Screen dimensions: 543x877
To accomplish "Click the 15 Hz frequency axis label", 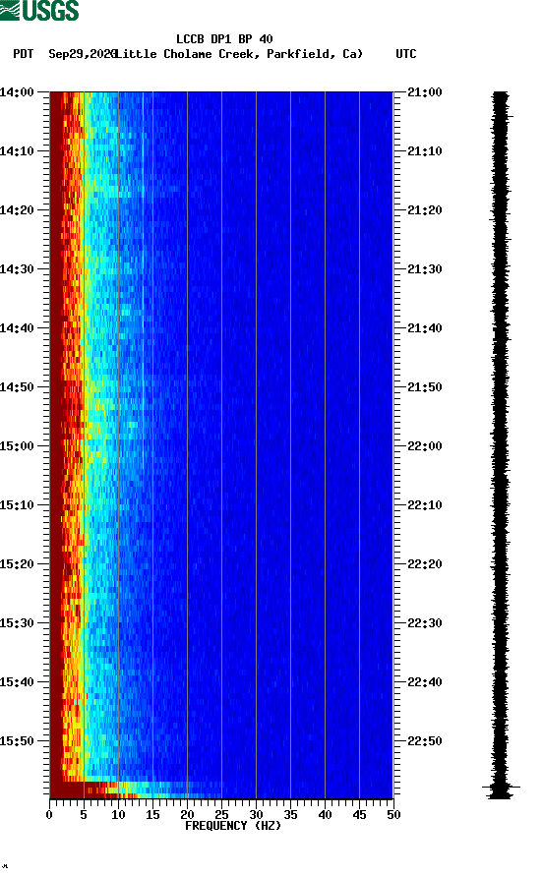I will tap(152, 815).
